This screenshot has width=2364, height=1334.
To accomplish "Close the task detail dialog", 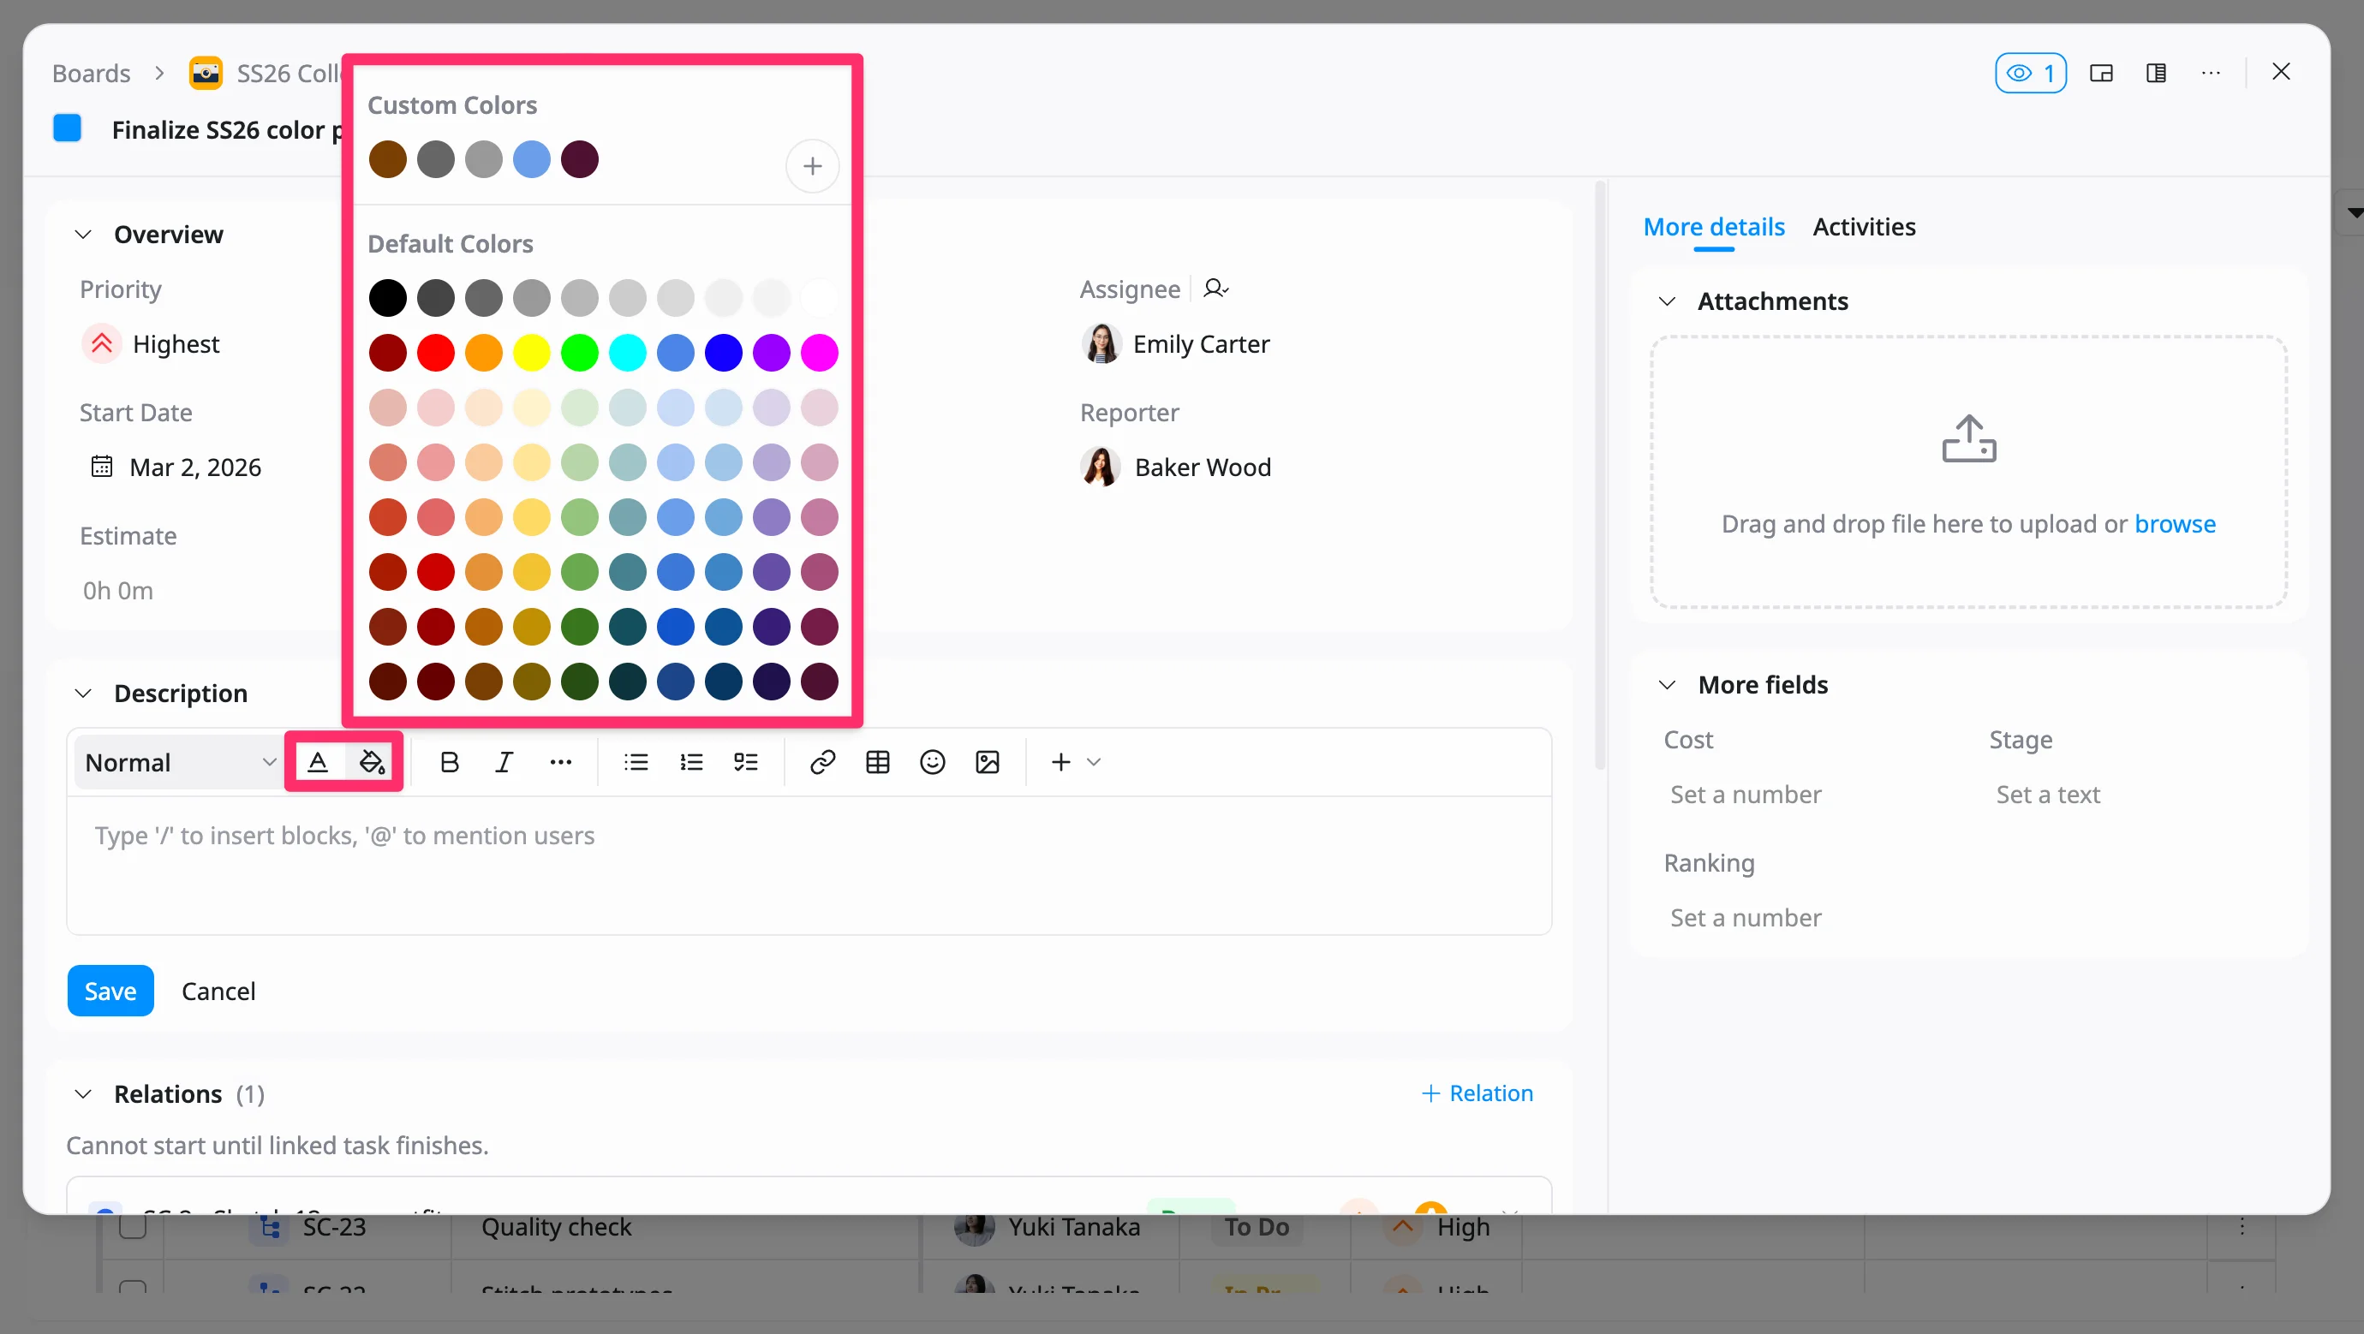I will pos(2282,72).
